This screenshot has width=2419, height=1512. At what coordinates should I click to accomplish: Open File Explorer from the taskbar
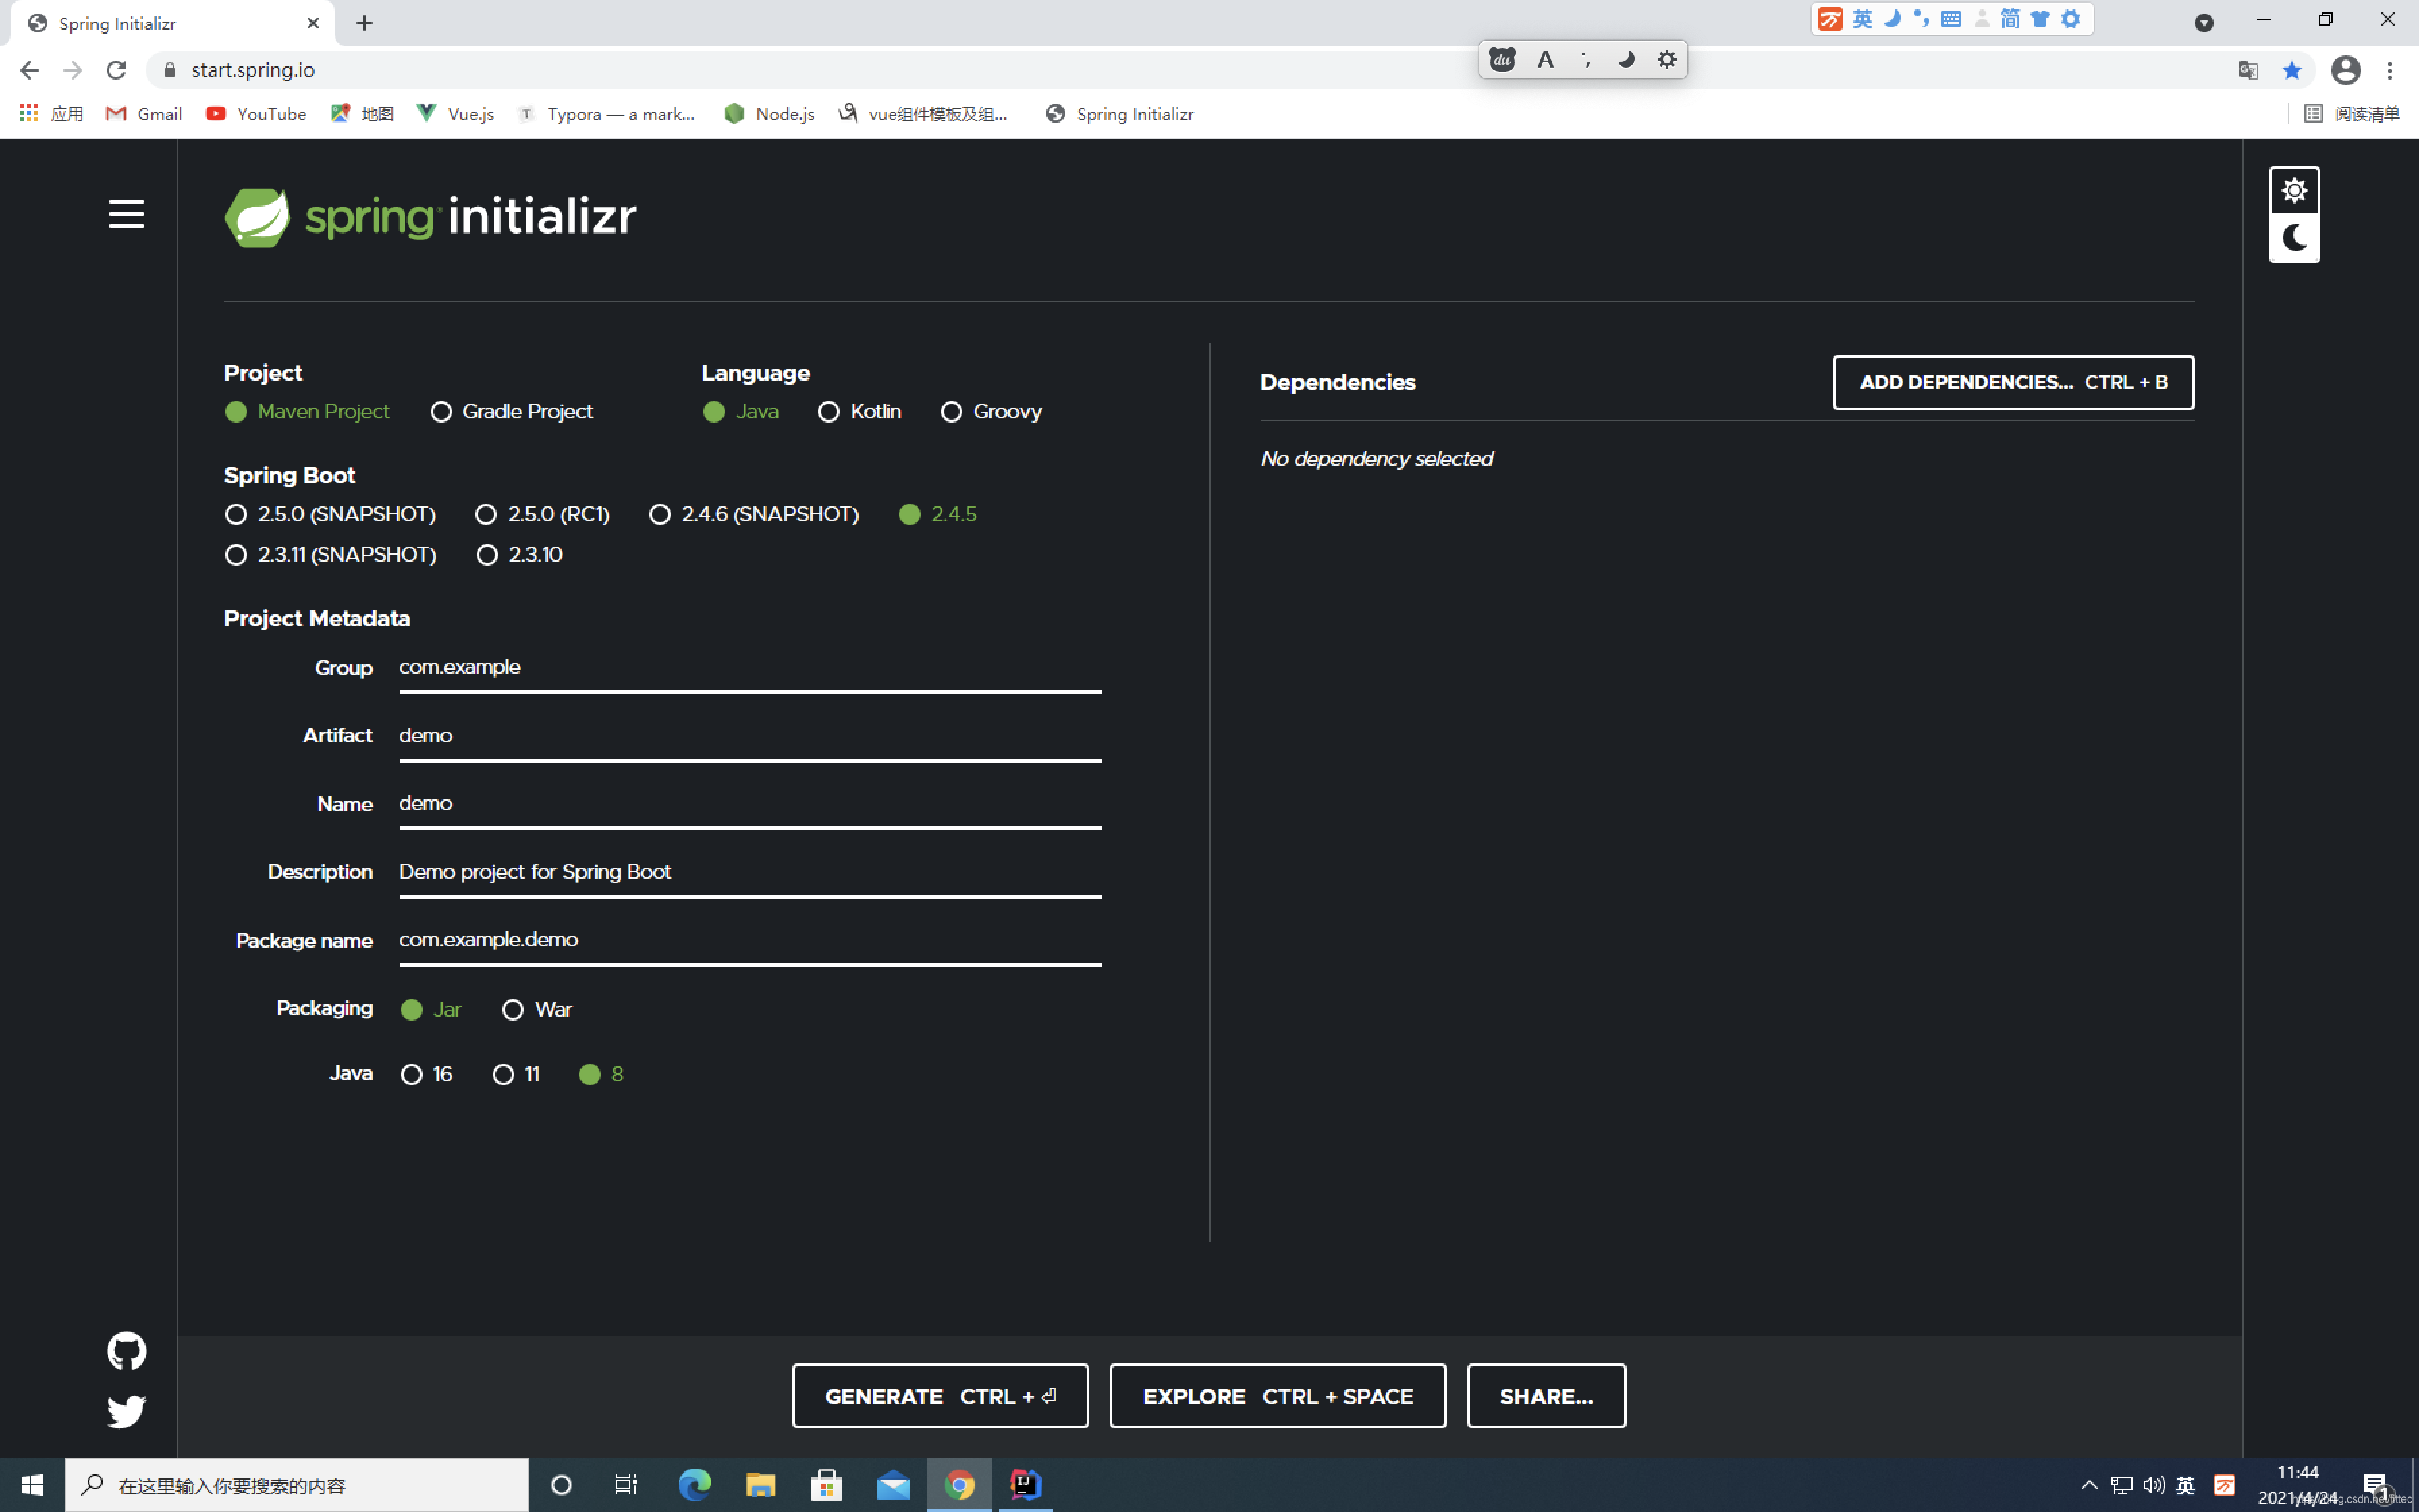click(x=760, y=1485)
